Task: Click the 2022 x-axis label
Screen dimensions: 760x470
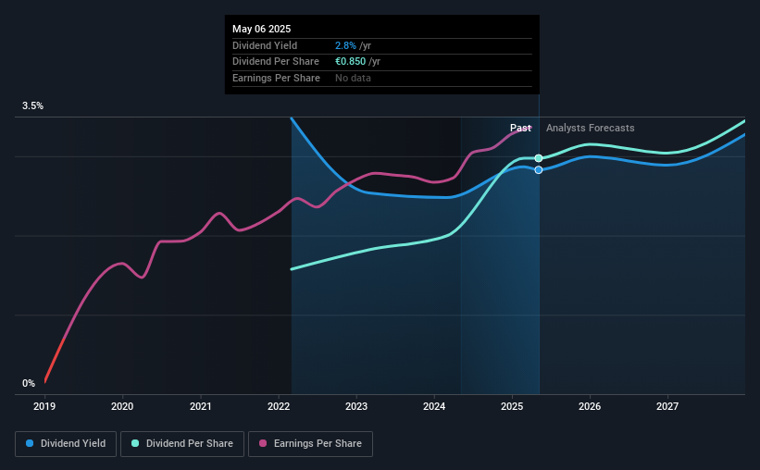Action: click(279, 406)
